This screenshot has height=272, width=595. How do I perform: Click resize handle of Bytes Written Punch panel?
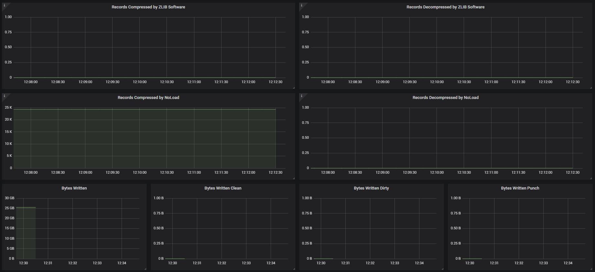[591, 269]
